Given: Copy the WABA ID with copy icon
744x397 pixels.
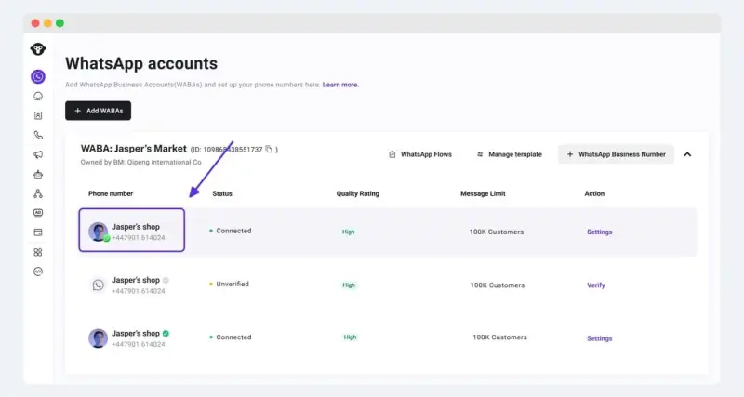Looking at the screenshot, I should pos(269,149).
